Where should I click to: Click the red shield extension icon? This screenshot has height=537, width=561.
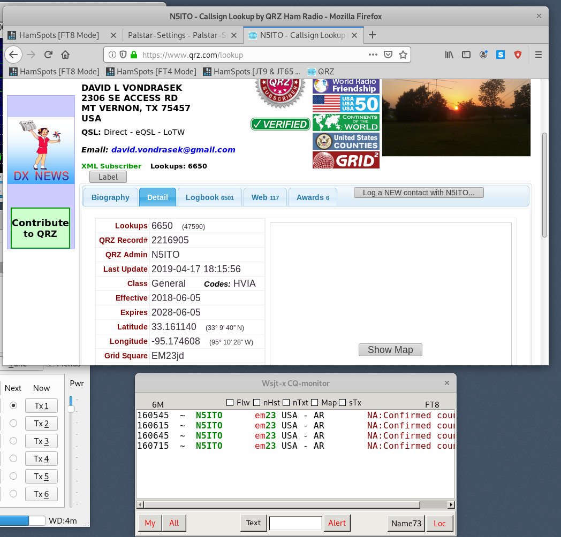pyautogui.click(x=518, y=55)
